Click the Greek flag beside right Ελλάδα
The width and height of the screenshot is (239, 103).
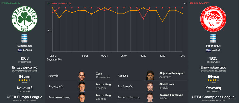click(208, 50)
